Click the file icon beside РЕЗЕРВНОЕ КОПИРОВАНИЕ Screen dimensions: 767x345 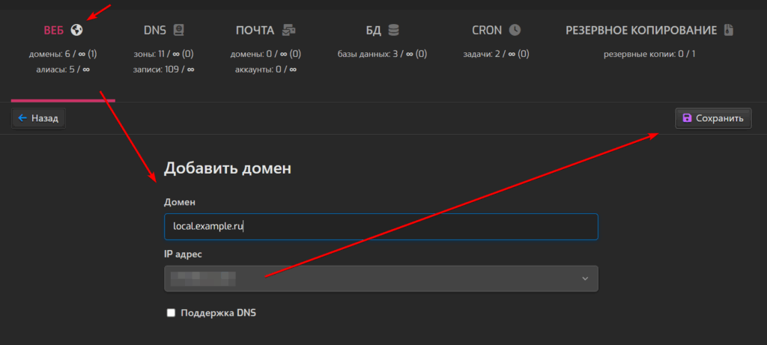(728, 31)
